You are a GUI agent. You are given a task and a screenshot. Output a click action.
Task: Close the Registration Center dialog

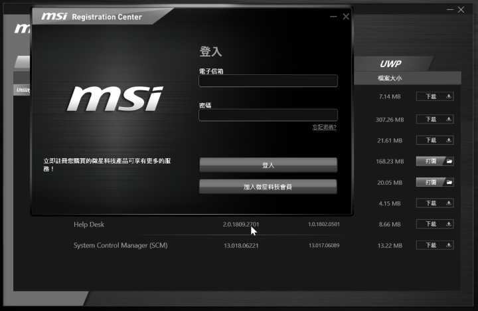click(x=346, y=17)
